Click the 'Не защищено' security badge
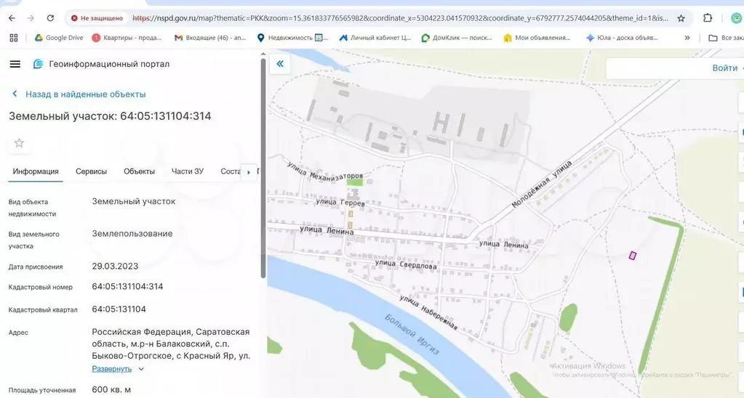Image resolution: width=744 pixels, height=398 pixels. point(97,18)
